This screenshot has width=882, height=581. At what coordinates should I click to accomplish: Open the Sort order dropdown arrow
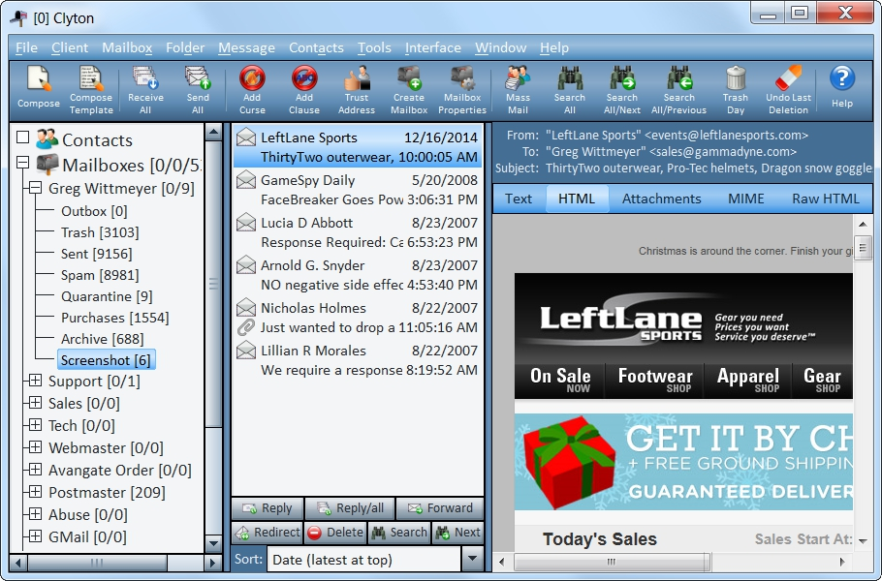(473, 559)
